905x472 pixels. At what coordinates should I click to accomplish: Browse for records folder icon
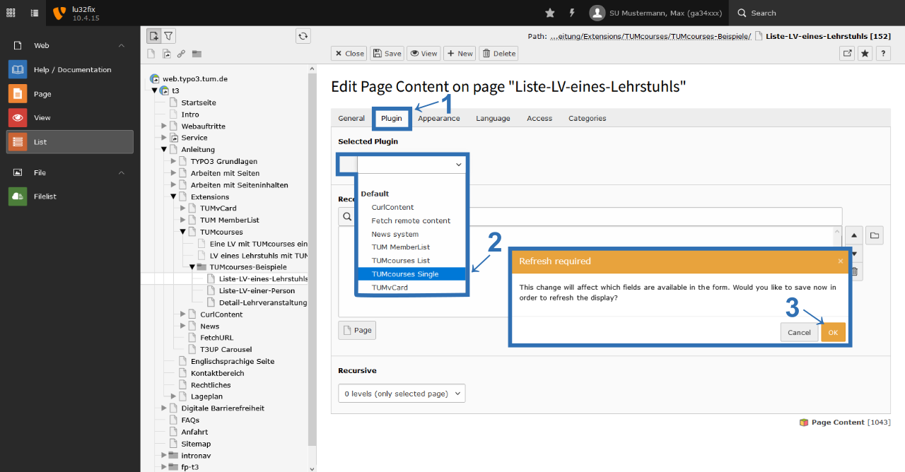[875, 236]
